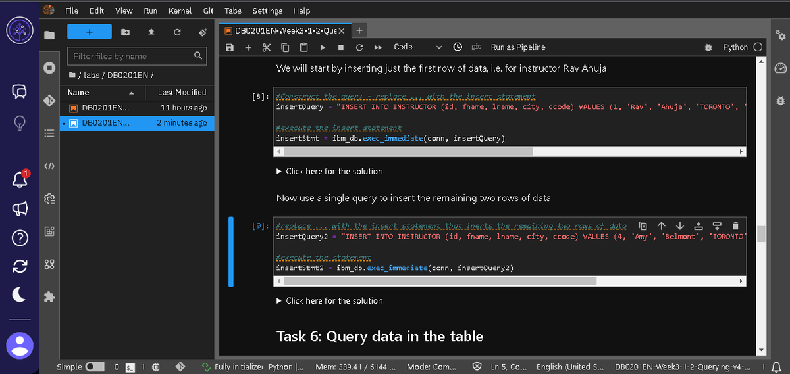Open the lightbulb hints icon
This screenshot has height=374, width=790.
(20, 123)
